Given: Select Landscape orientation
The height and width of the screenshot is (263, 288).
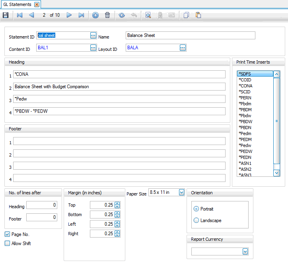Looking at the screenshot, I should click(x=196, y=220).
